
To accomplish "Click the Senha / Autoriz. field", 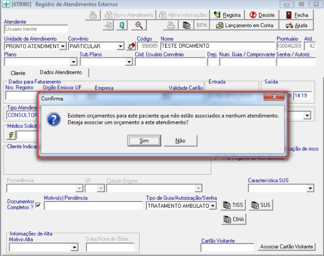I will 296,62.
